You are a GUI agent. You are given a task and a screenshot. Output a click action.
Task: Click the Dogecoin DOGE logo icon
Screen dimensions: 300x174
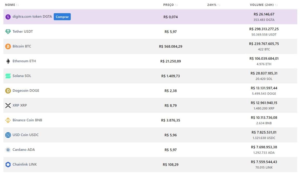point(8,91)
